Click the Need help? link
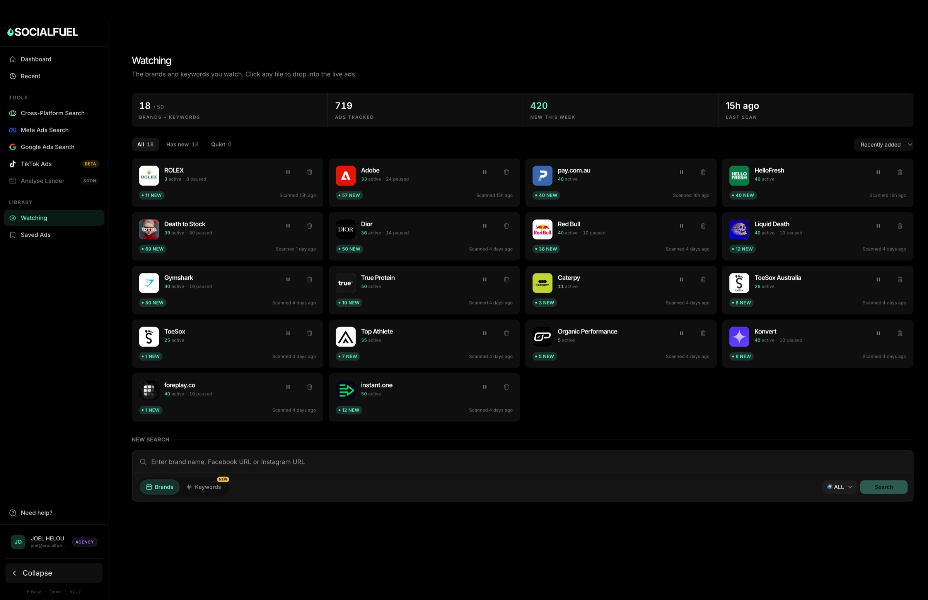This screenshot has width=928, height=600. pos(37,513)
